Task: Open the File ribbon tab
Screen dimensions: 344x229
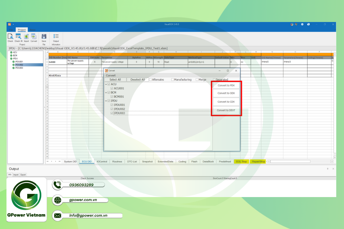Action: coord(11,30)
